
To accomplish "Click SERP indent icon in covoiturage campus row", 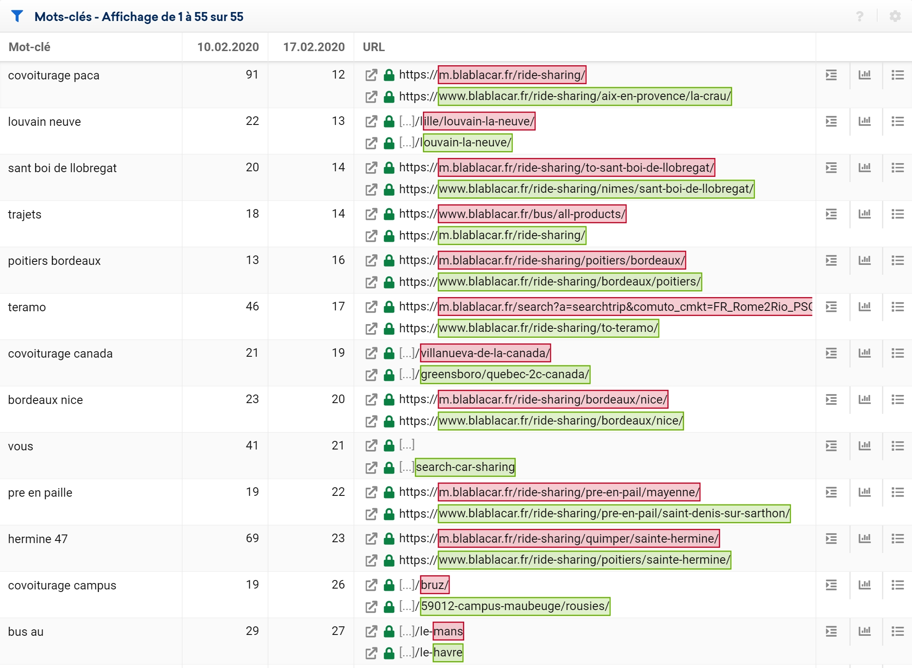I will click(831, 585).
